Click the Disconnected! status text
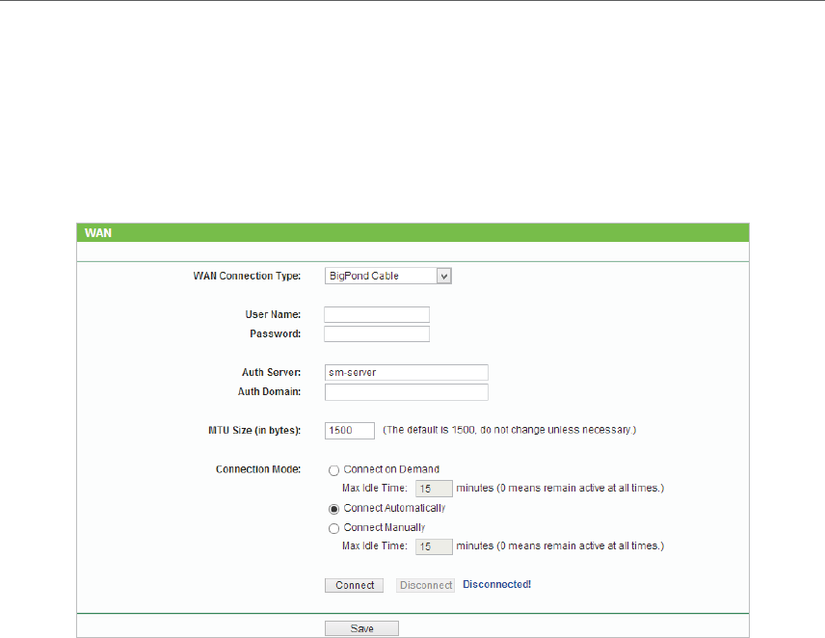Screen dimensions: 825x638 coord(496,584)
